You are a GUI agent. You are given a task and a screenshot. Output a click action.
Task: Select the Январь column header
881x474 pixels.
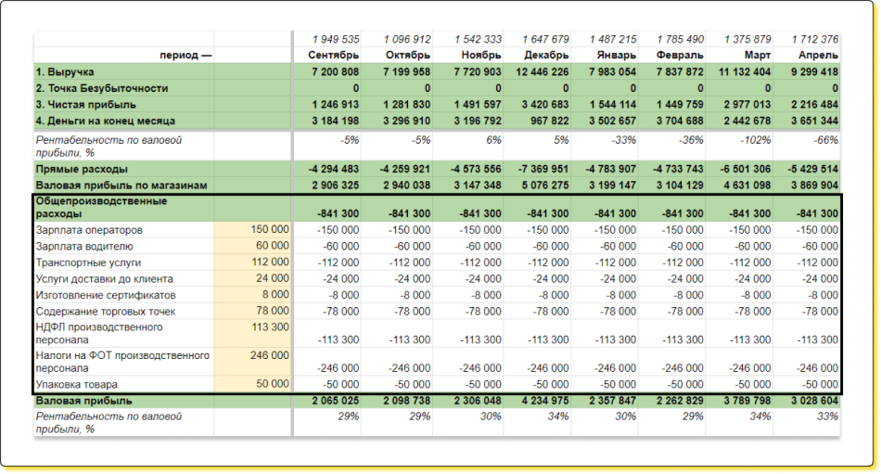[x=617, y=55]
